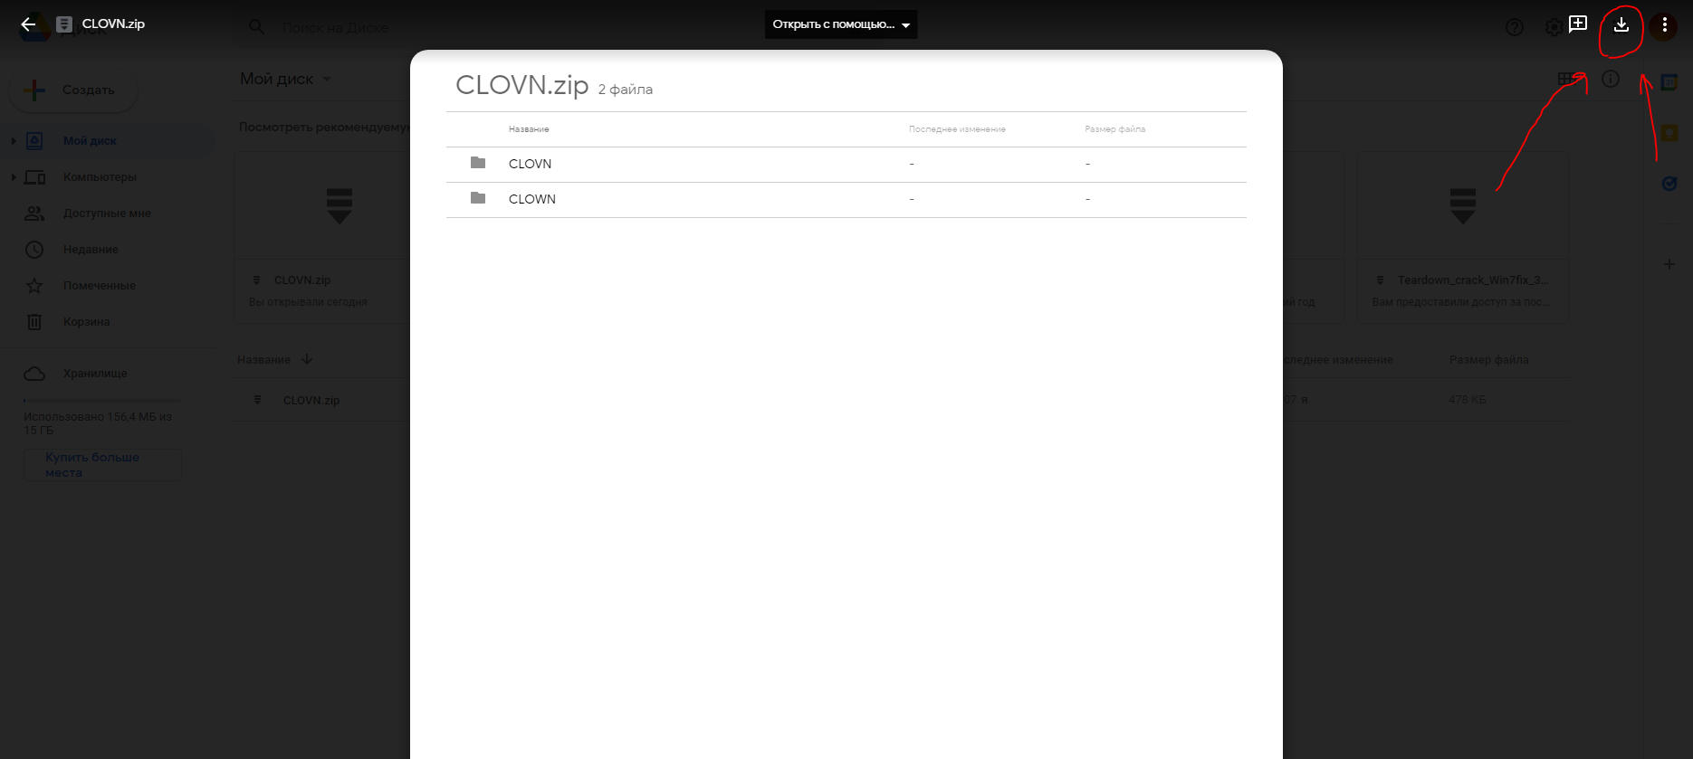1693x759 pixels.
Task: Click the sort arrow next to Название
Action: 307,359
